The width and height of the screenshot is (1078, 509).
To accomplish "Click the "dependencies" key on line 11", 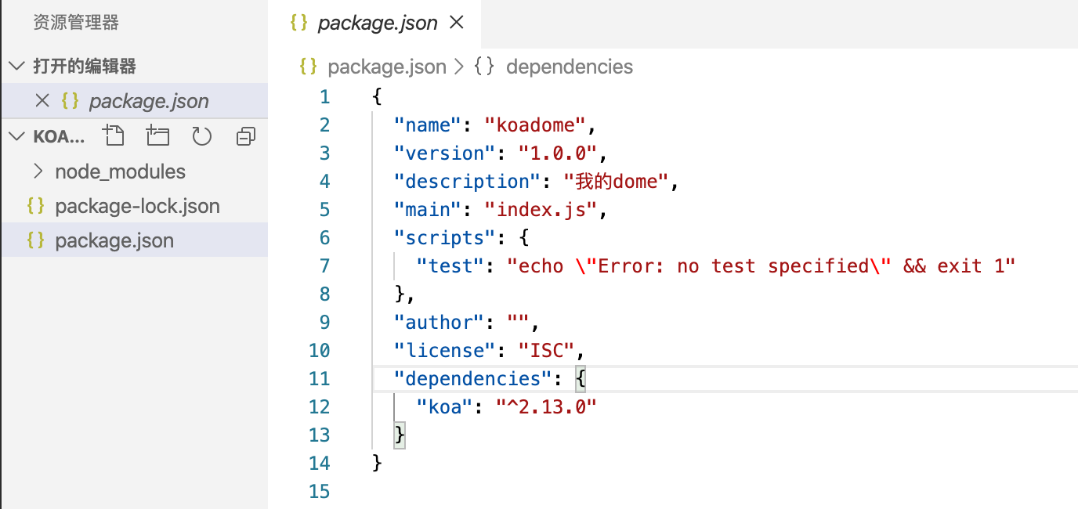I will coord(473,379).
